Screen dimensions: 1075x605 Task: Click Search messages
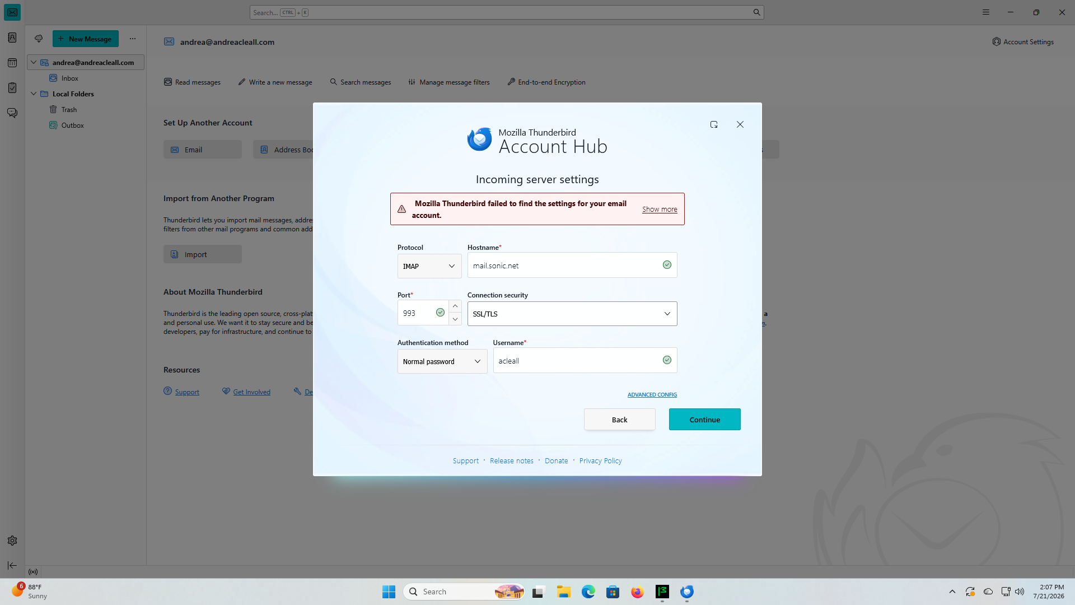pyautogui.click(x=361, y=82)
